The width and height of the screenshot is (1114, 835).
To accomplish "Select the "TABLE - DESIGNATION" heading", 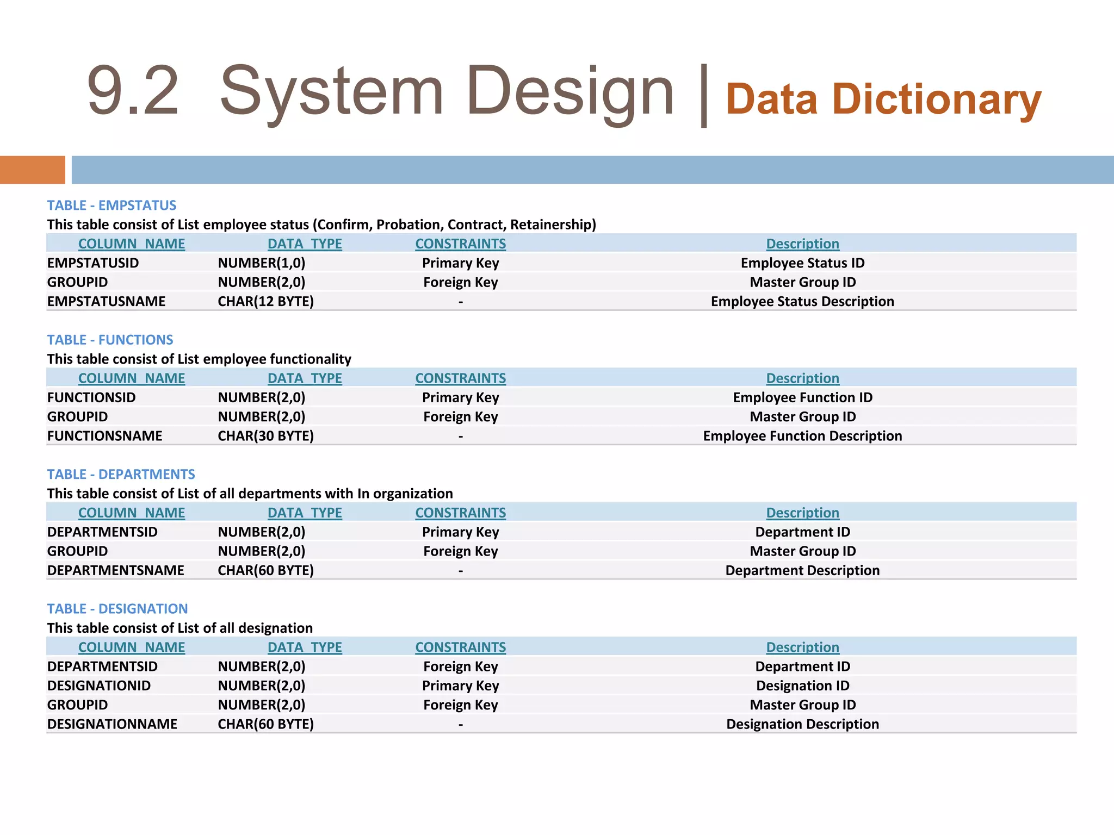I will click(117, 608).
